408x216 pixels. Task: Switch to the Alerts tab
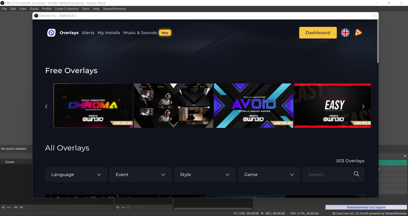(88, 33)
